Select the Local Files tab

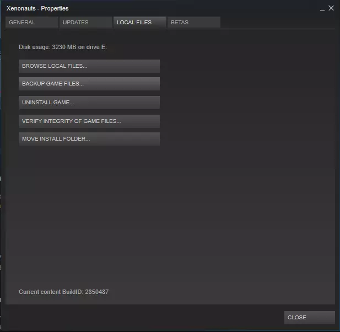click(140, 23)
